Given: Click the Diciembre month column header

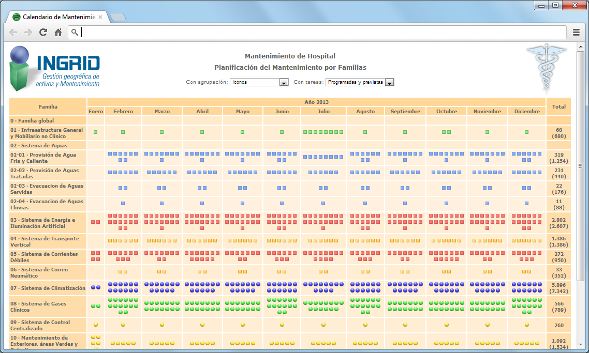Looking at the screenshot, I should pos(526,111).
